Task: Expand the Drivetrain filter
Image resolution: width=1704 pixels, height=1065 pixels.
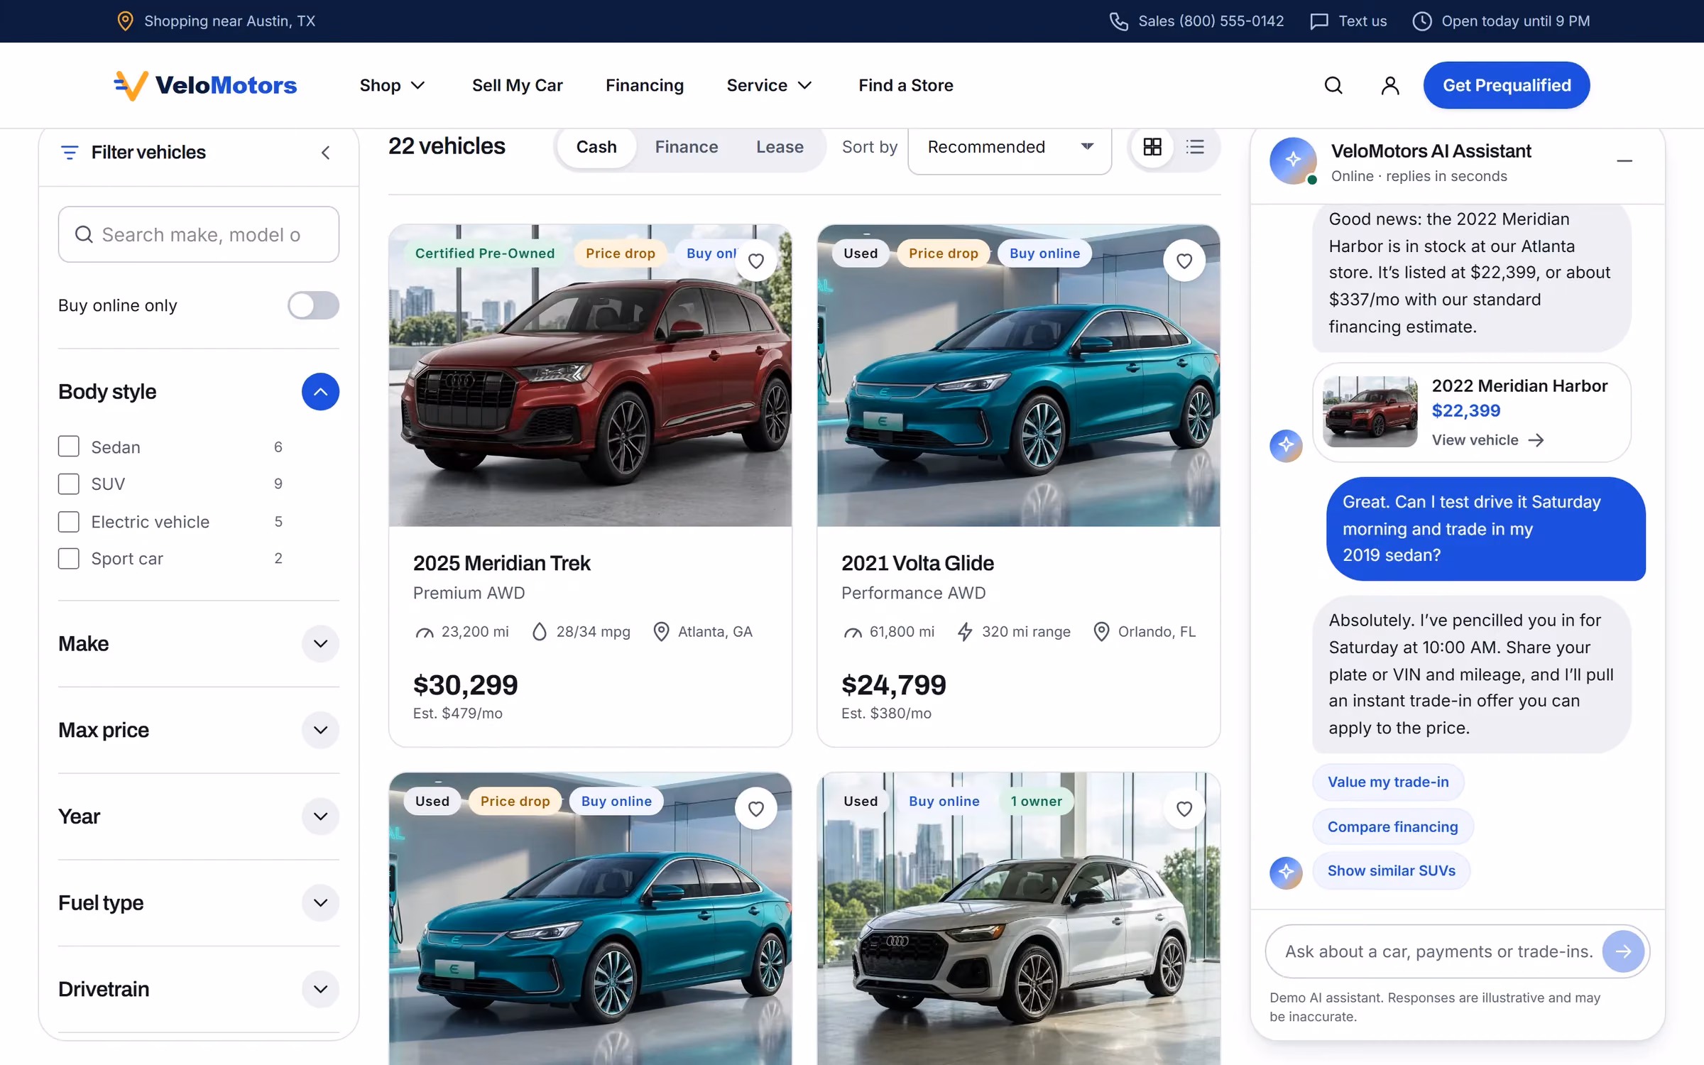Action: (320, 989)
